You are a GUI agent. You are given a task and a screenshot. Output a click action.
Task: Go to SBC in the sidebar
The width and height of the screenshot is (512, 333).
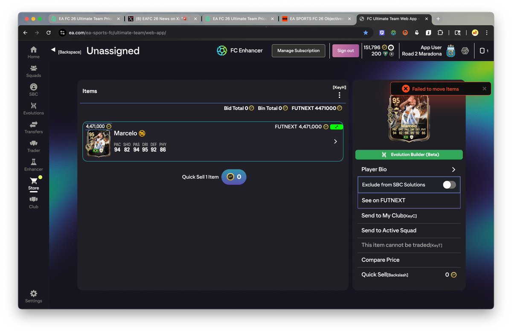[33, 90]
